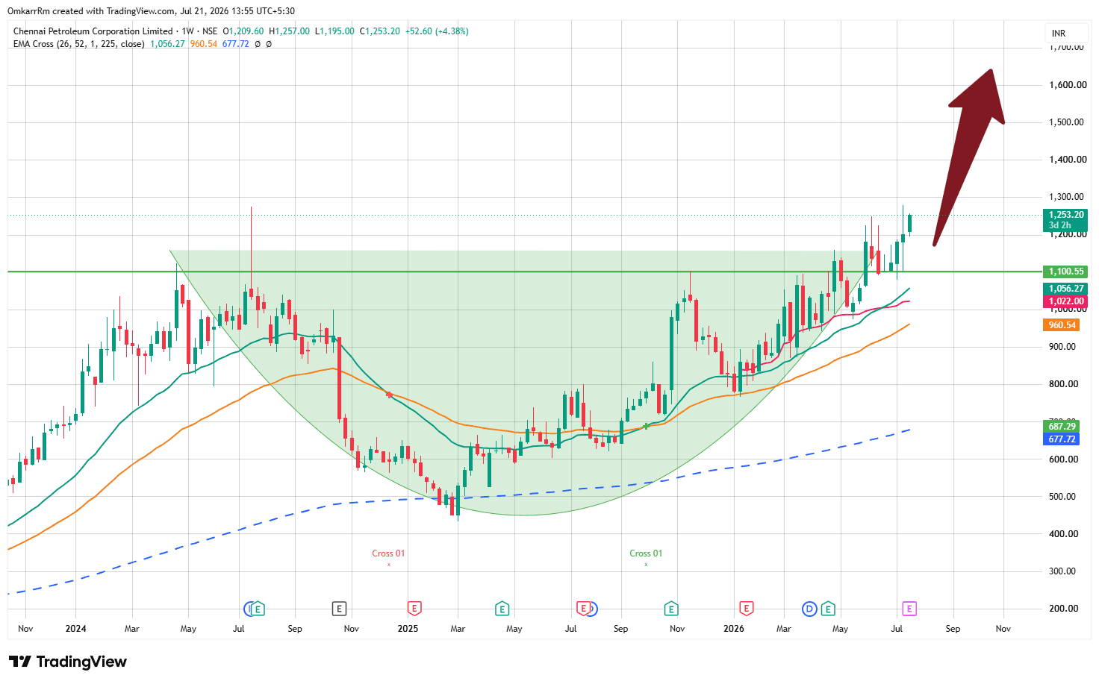The height and width of the screenshot is (684, 1099).
Task: Click the green earnings marker at July 2024
Action: pos(258,609)
